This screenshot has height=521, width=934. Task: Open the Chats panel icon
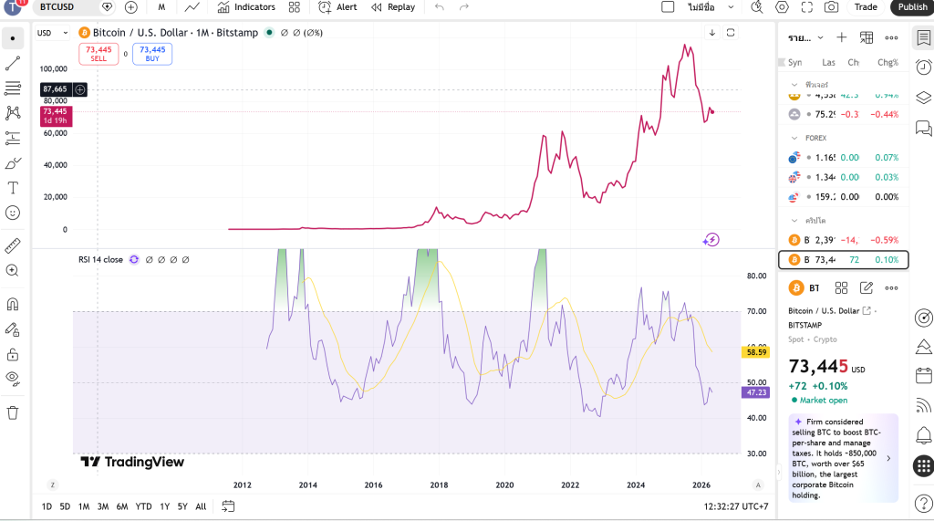(923, 127)
